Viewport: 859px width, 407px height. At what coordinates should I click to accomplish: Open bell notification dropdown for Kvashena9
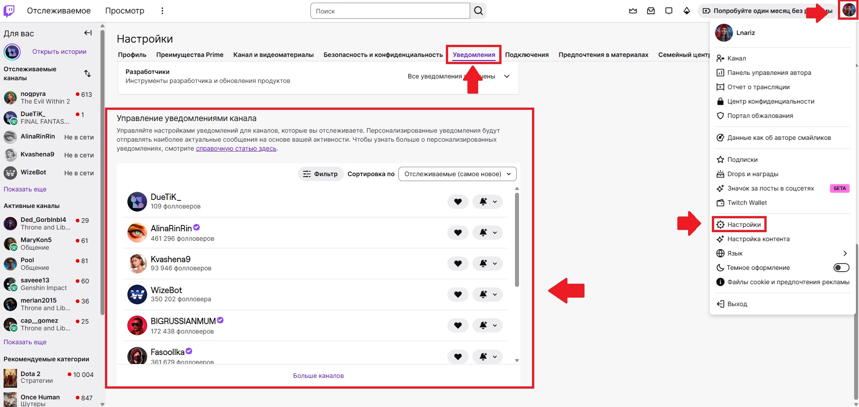pos(488,264)
